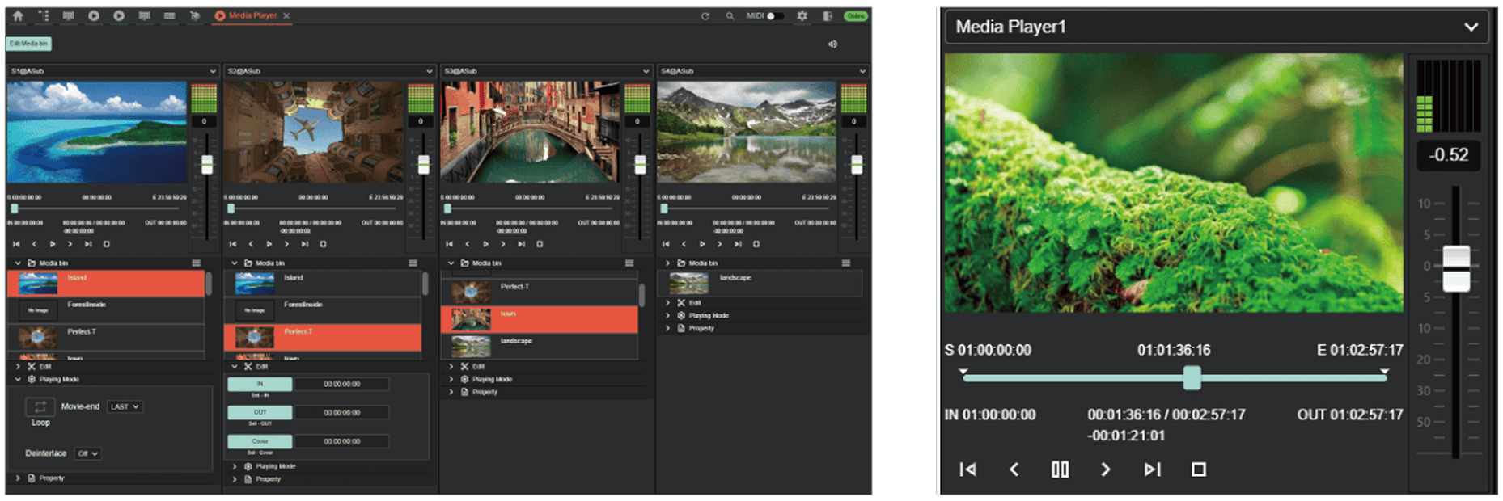The width and height of the screenshot is (1503, 501).
Task: Toggle the Loop button in Playing Mode
Action: click(40, 407)
